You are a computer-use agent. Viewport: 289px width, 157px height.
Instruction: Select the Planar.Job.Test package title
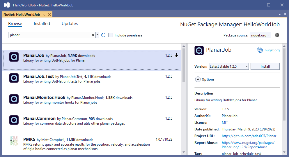point(38,76)
